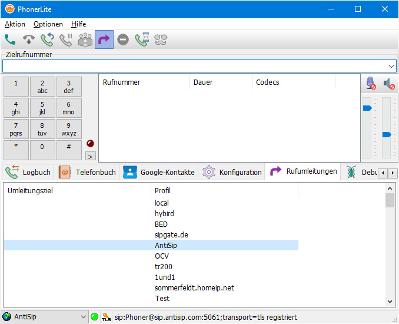Click the green call handset icon
399x324 pixels.
10,40
